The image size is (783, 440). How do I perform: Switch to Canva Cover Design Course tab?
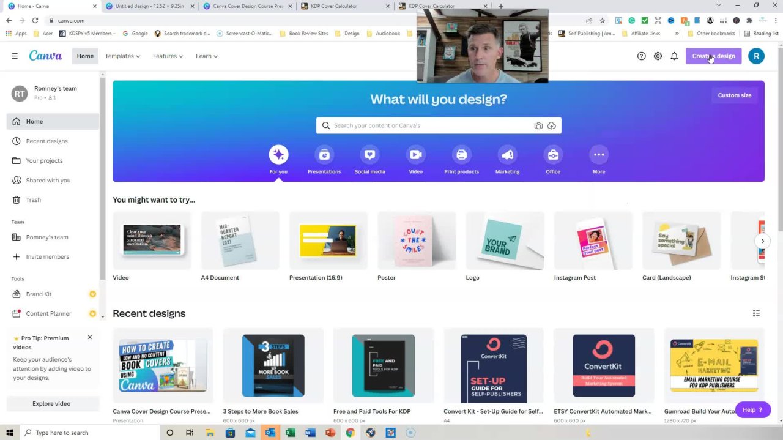(x=247, y=6)
